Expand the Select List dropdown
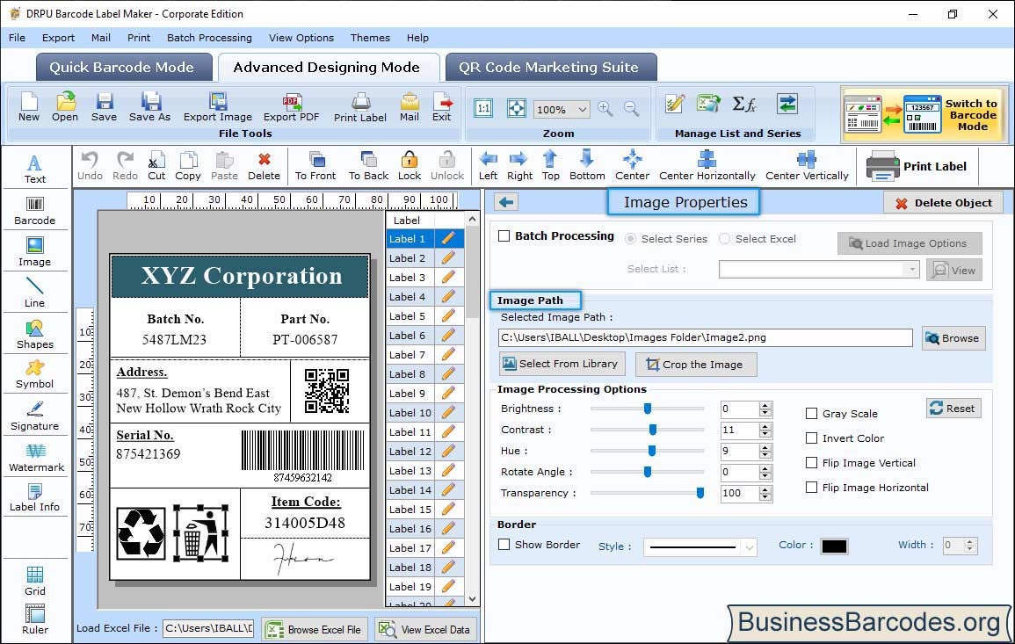 [911, 269]
